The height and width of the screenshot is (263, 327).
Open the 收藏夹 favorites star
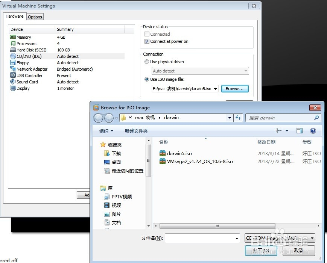click(x=103, y=145)
